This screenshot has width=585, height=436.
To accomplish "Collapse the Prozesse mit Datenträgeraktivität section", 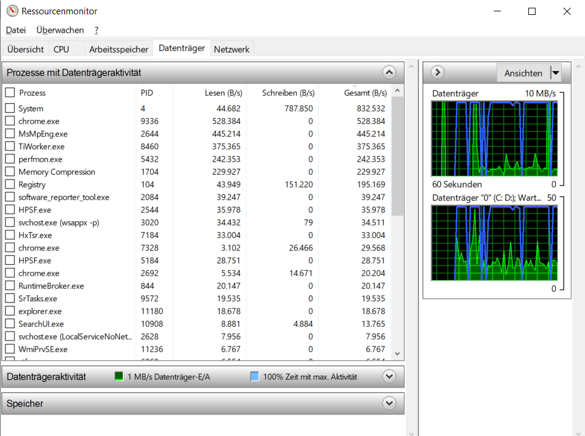I will 389,72.
